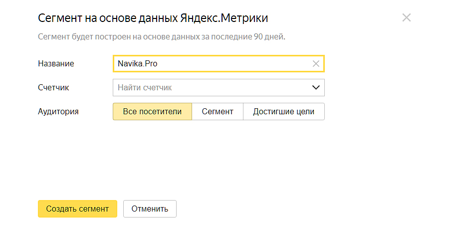
Task: Click the Найти счетчик search placeholder
Action: pos(145,87)
